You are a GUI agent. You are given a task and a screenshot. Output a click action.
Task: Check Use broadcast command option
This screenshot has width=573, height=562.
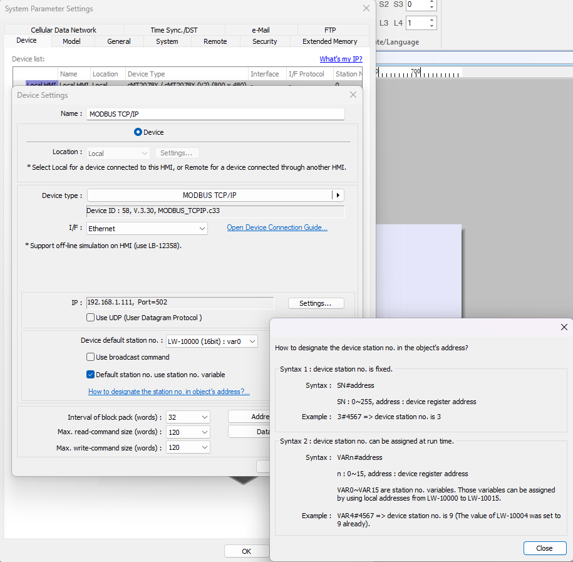click(91, 357)
